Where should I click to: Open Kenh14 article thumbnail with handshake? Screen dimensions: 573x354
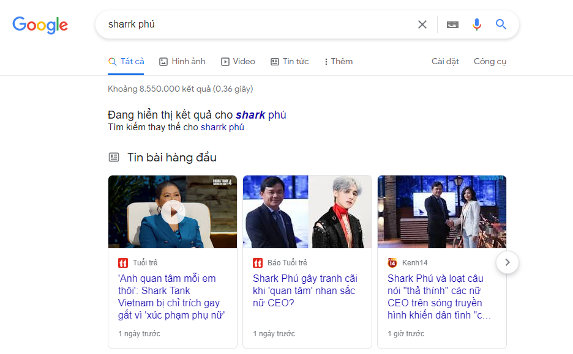point(442,212)
